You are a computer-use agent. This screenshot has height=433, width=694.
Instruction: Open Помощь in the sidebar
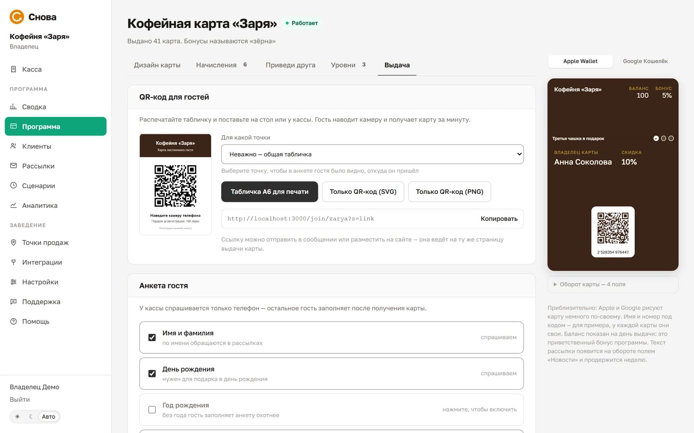[56, 321]
